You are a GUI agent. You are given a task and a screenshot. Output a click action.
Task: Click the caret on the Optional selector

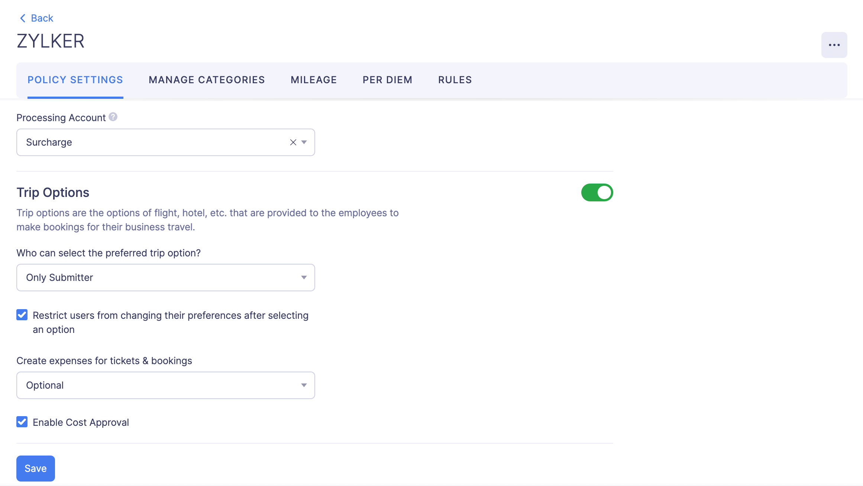[x=303, y=385]
